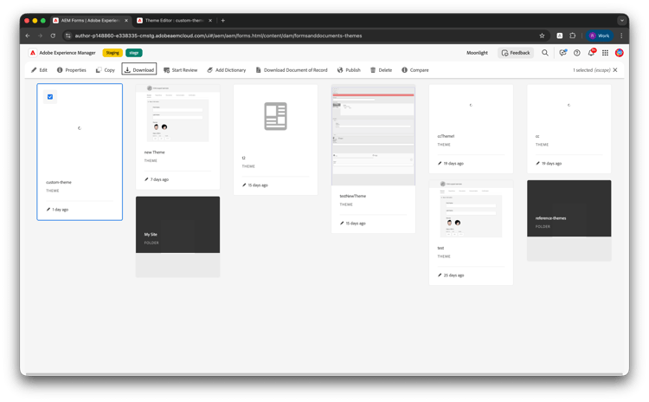Deselect items with the X icon
The height and width of the screenshot is (402, 649).
pyautogui.click(x=615, y=70)
